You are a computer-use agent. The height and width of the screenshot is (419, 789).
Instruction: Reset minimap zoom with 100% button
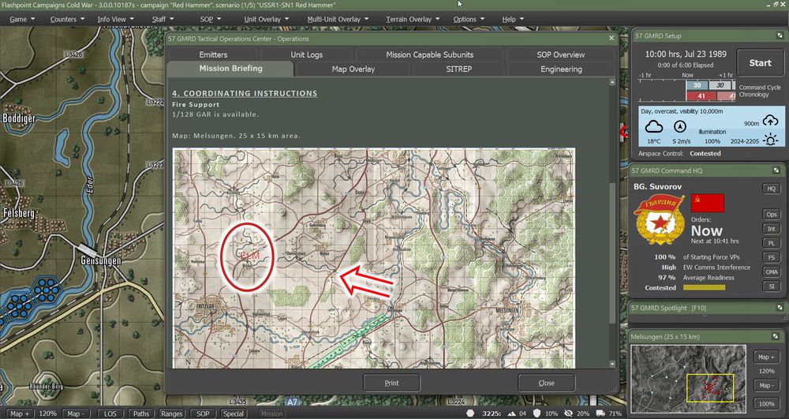click(766, 403)
